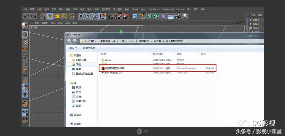Click the Forward button in file dialog
This screenshot has height=136, width=285.
coord(75,41)
